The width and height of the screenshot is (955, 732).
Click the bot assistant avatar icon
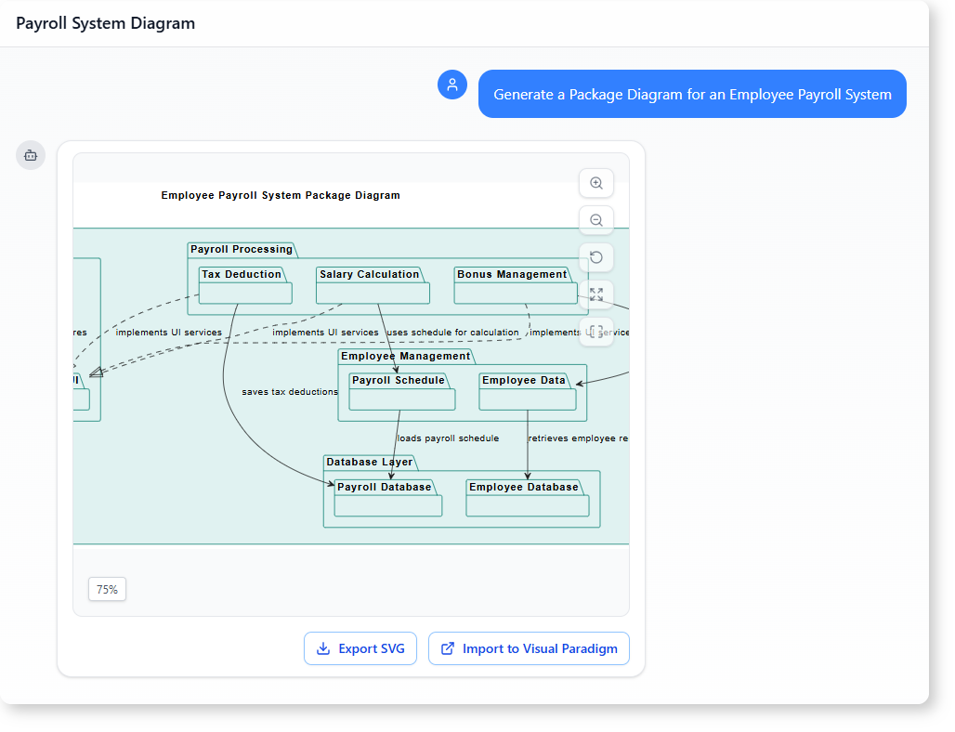tap(31, 155)
